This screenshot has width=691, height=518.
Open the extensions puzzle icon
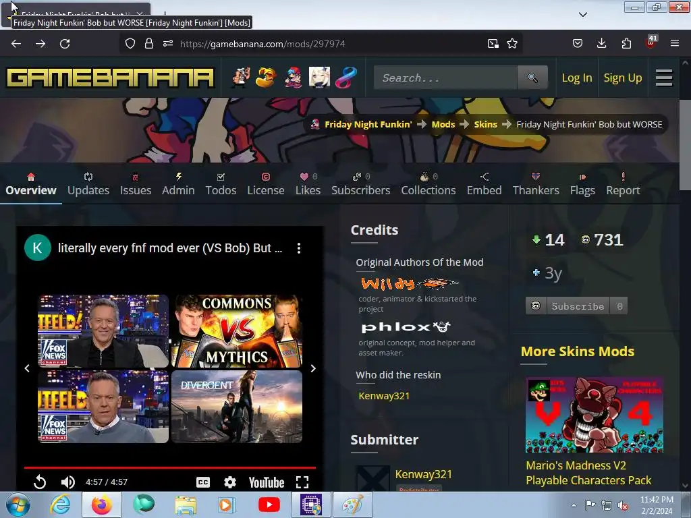[x=626, y=44]
